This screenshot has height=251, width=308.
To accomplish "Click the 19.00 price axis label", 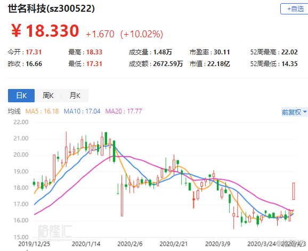I will click(21, 172).
